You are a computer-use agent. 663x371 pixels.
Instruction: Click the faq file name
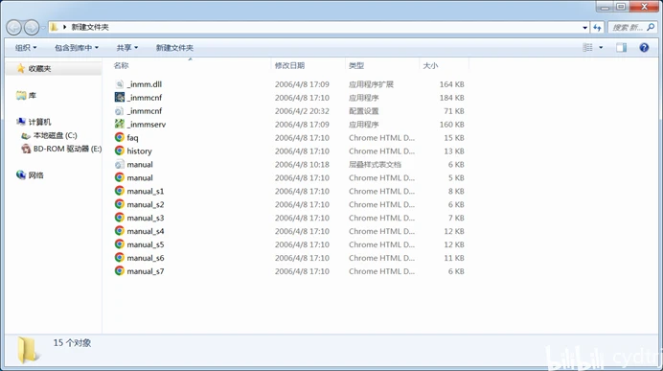coord(132,137)
